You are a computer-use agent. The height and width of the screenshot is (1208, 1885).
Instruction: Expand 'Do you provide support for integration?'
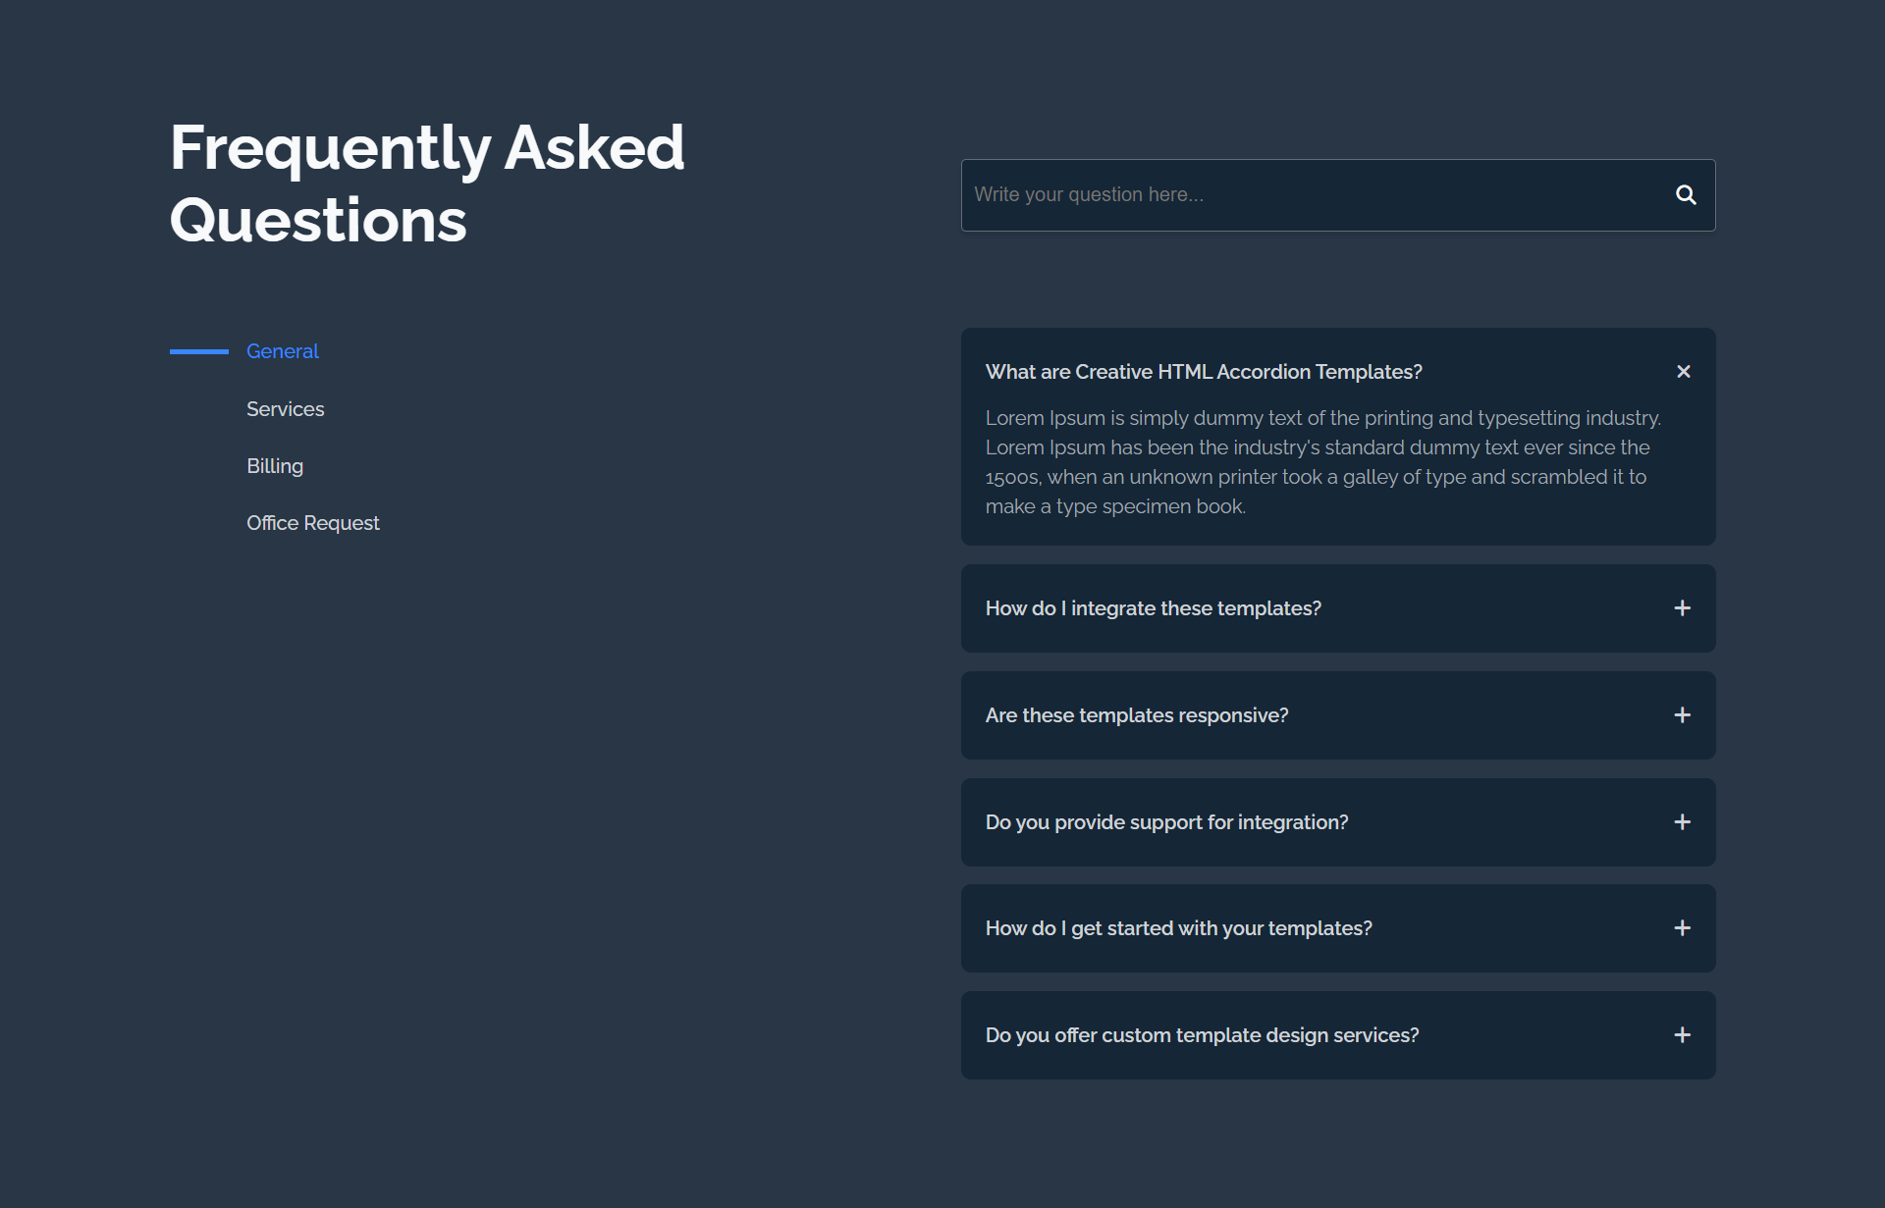pyautogui.click(x=1167, y=822)
